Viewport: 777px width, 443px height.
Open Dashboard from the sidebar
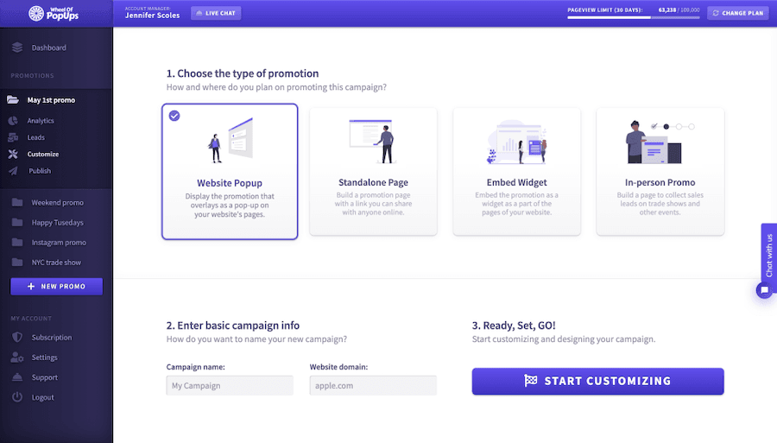[x=48, y=47]
